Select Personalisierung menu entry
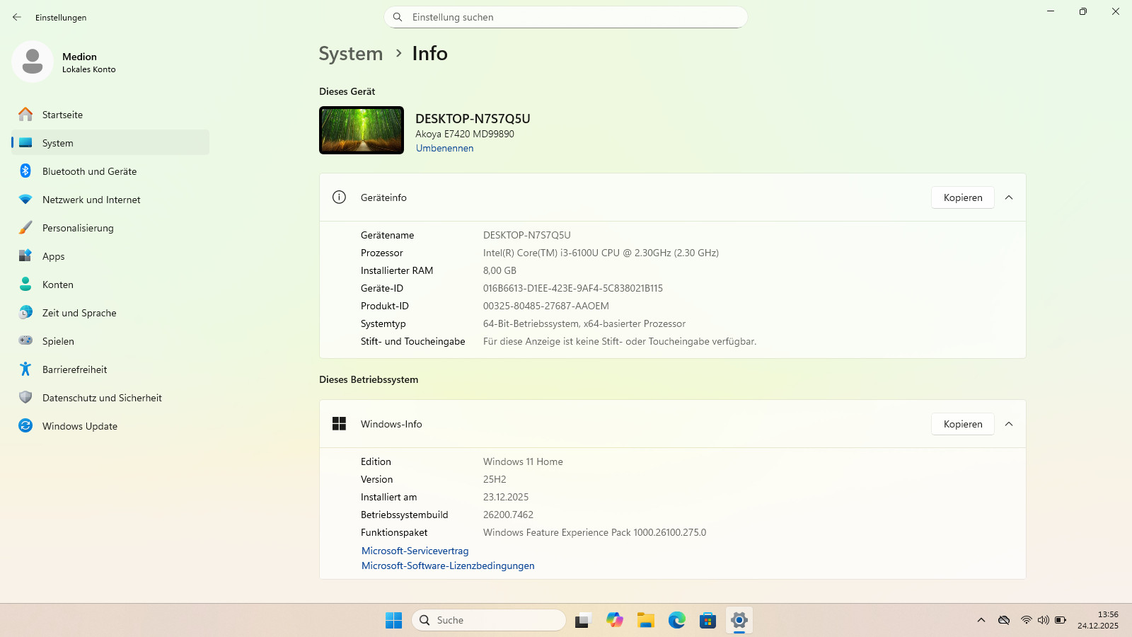 110,227
